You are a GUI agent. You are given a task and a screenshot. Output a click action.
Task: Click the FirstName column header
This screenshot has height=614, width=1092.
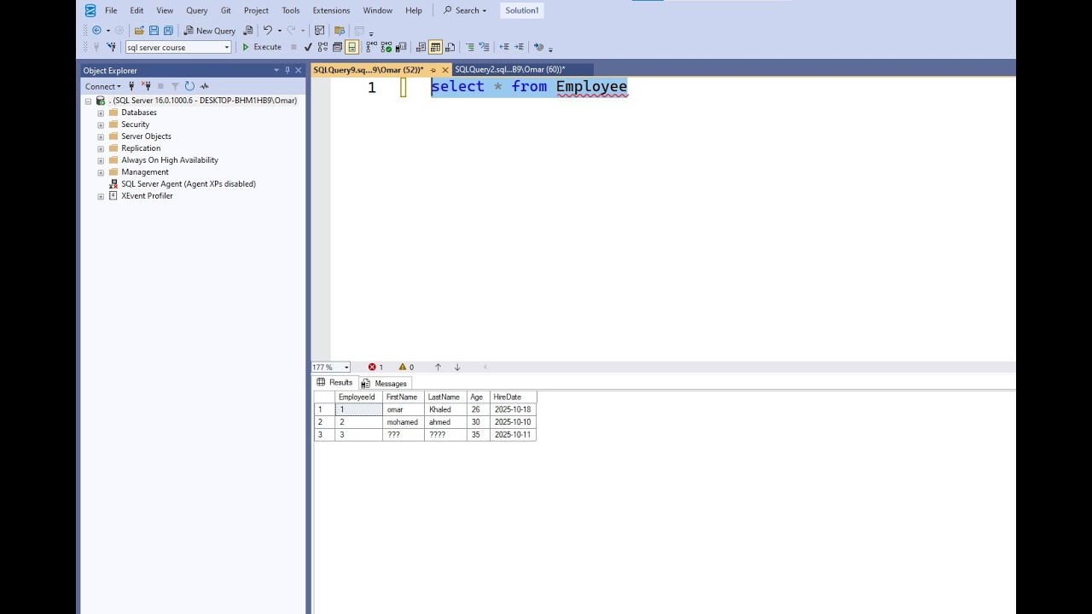(404, 397)
